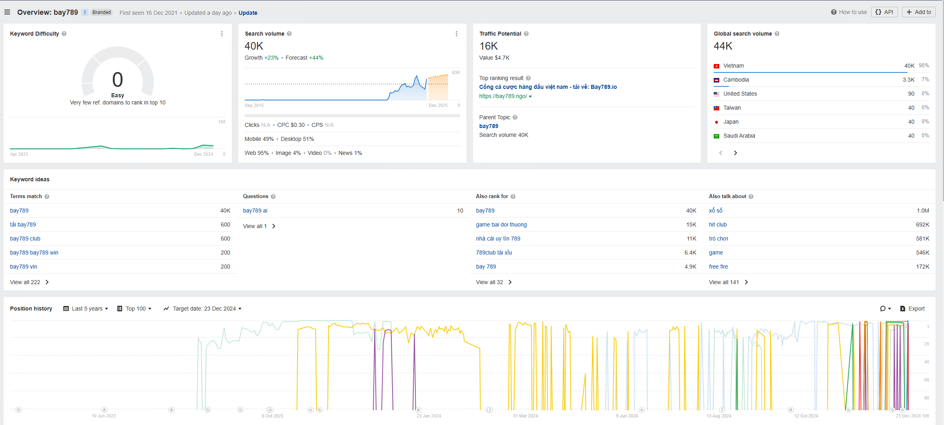Click the Forecast +44% value
Viewport: 944px width, 425px height.
pos(304,58)
